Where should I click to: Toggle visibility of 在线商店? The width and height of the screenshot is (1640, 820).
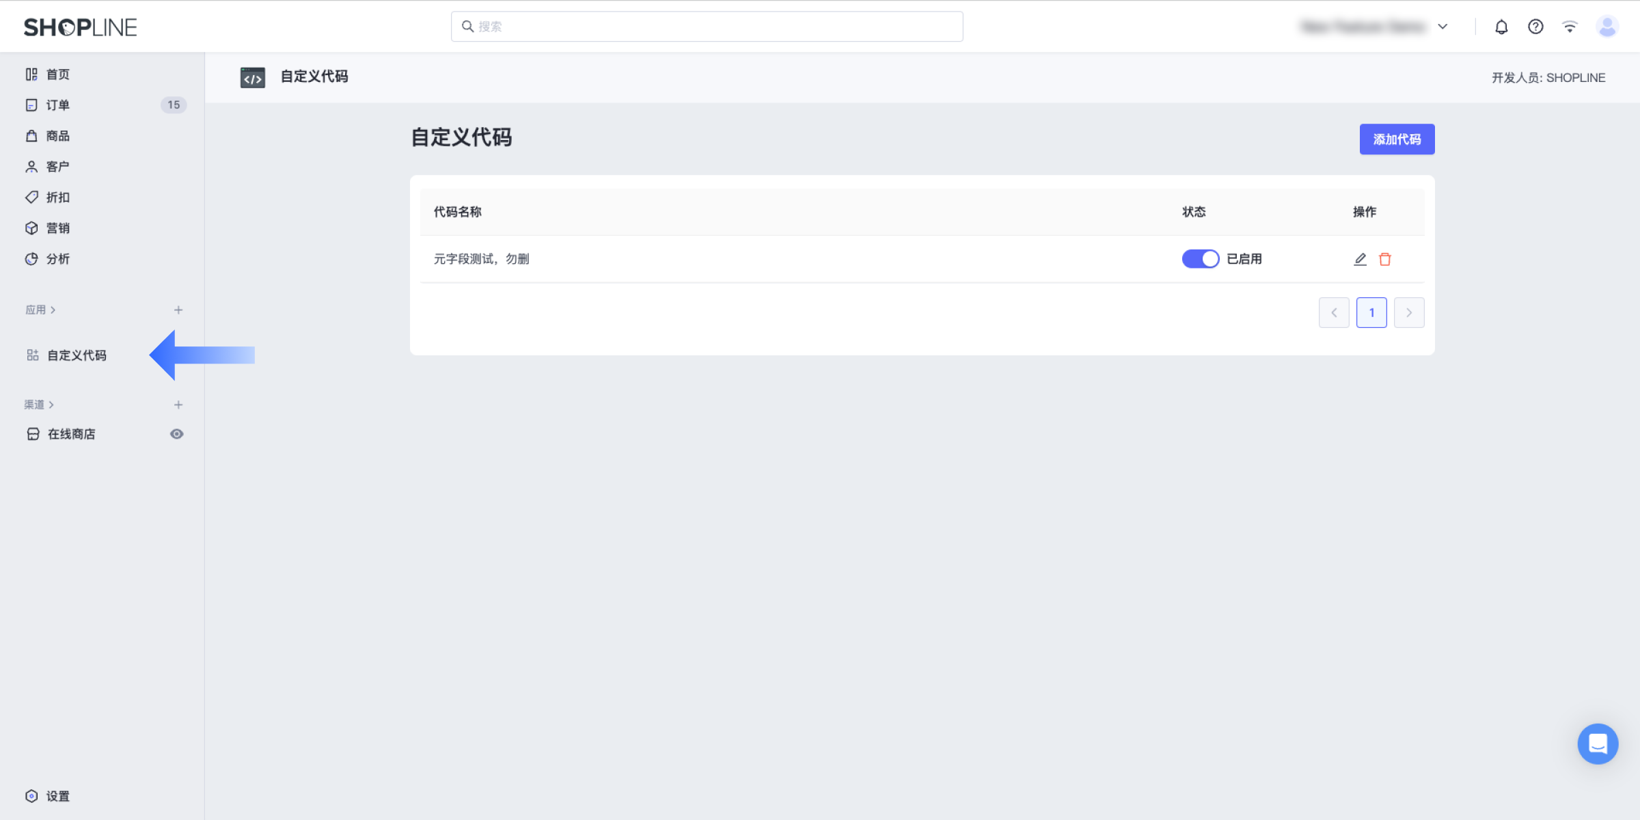(x=177, y=433)
